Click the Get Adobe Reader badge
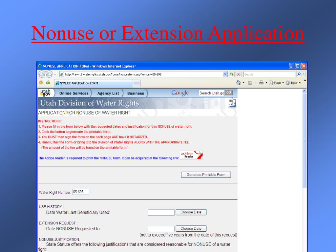Screen dimensions: 336x252 [191, 155]
